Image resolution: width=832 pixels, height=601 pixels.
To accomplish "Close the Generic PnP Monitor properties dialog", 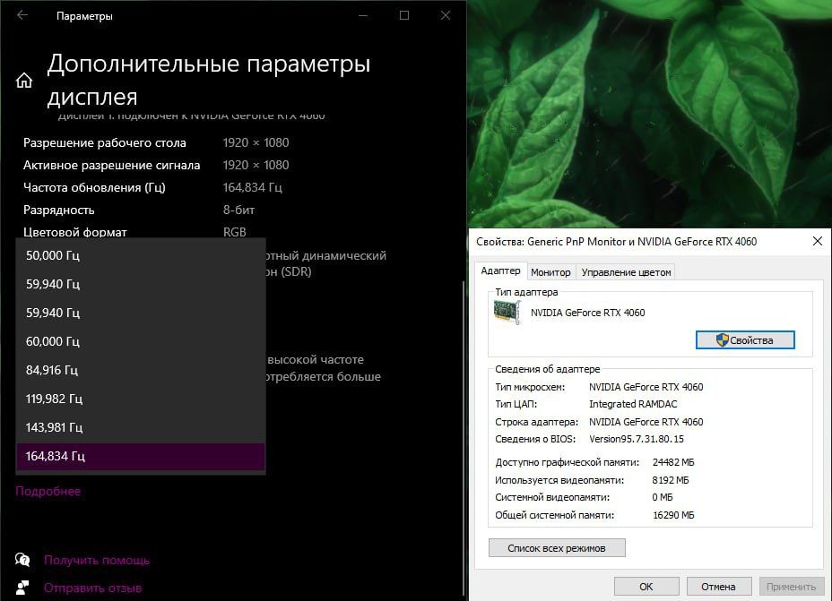I will (x=817, y=241).
